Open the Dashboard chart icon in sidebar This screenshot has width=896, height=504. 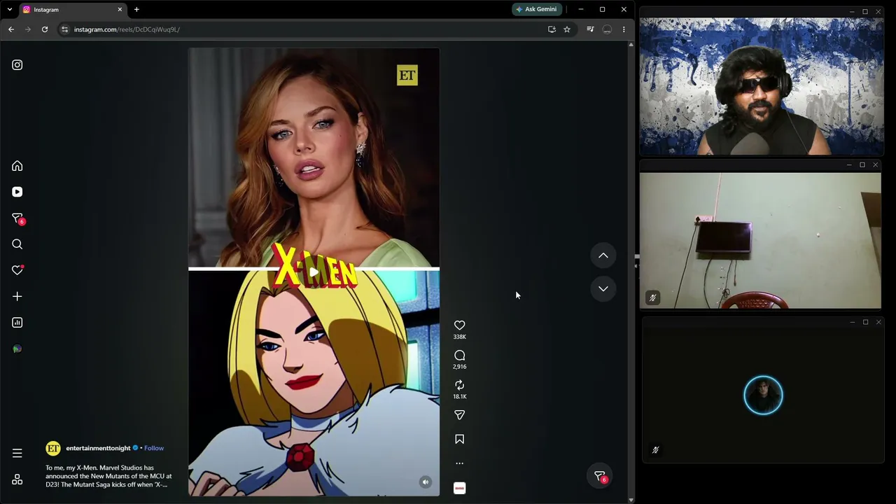(x=17, y=323)
